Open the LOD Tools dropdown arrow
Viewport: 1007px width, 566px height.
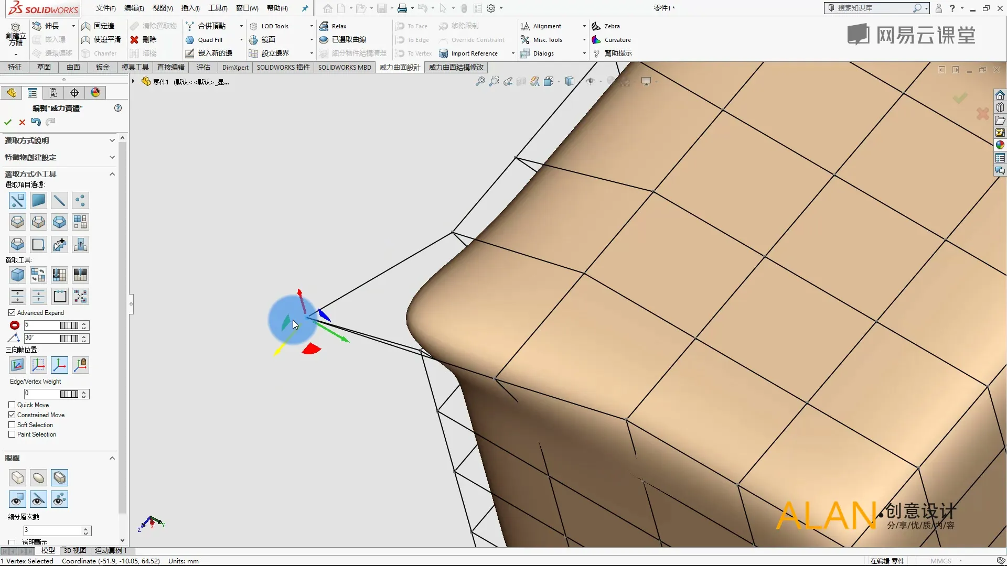tap(312, 26)
